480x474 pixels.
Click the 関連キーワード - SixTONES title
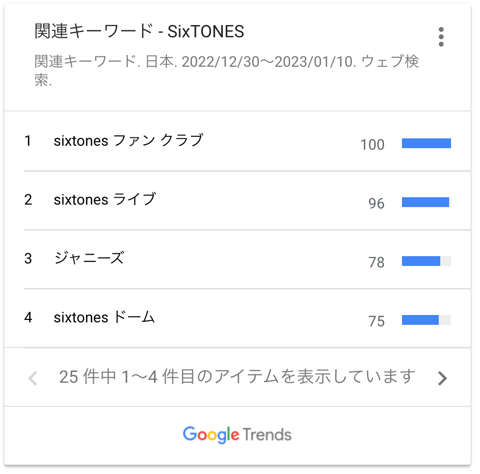tap(139, 31)
